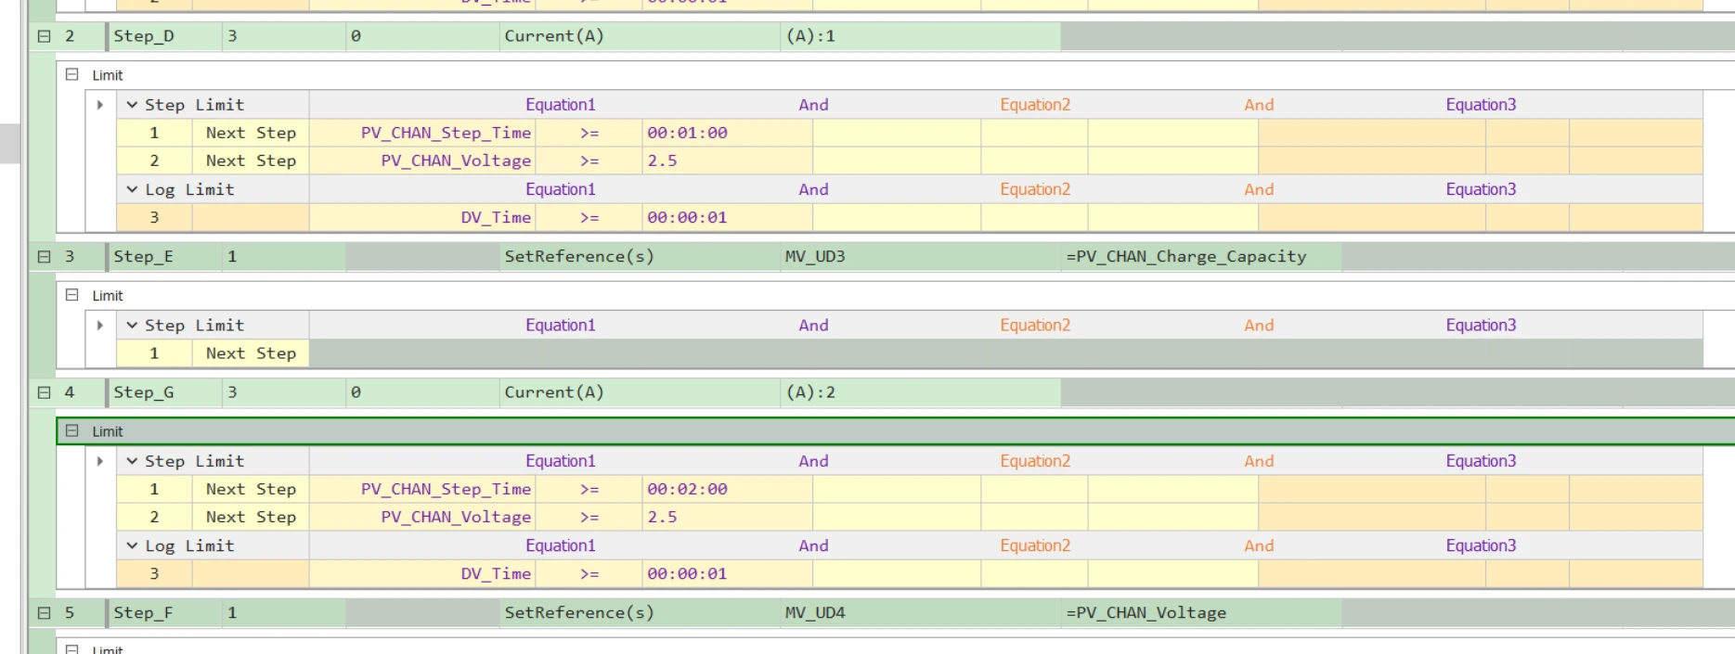Click Next Step in Step_D limit 1

[251, 133]
